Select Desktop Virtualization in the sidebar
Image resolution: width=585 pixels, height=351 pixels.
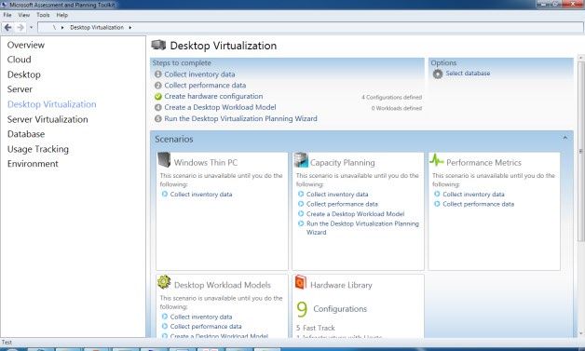(52, 104)
